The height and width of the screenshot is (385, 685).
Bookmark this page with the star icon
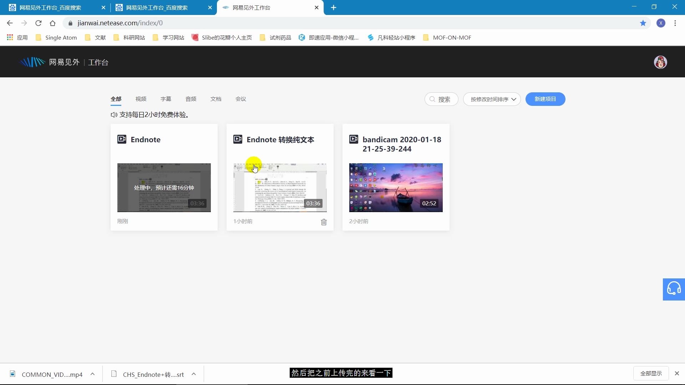click(643, 23)
